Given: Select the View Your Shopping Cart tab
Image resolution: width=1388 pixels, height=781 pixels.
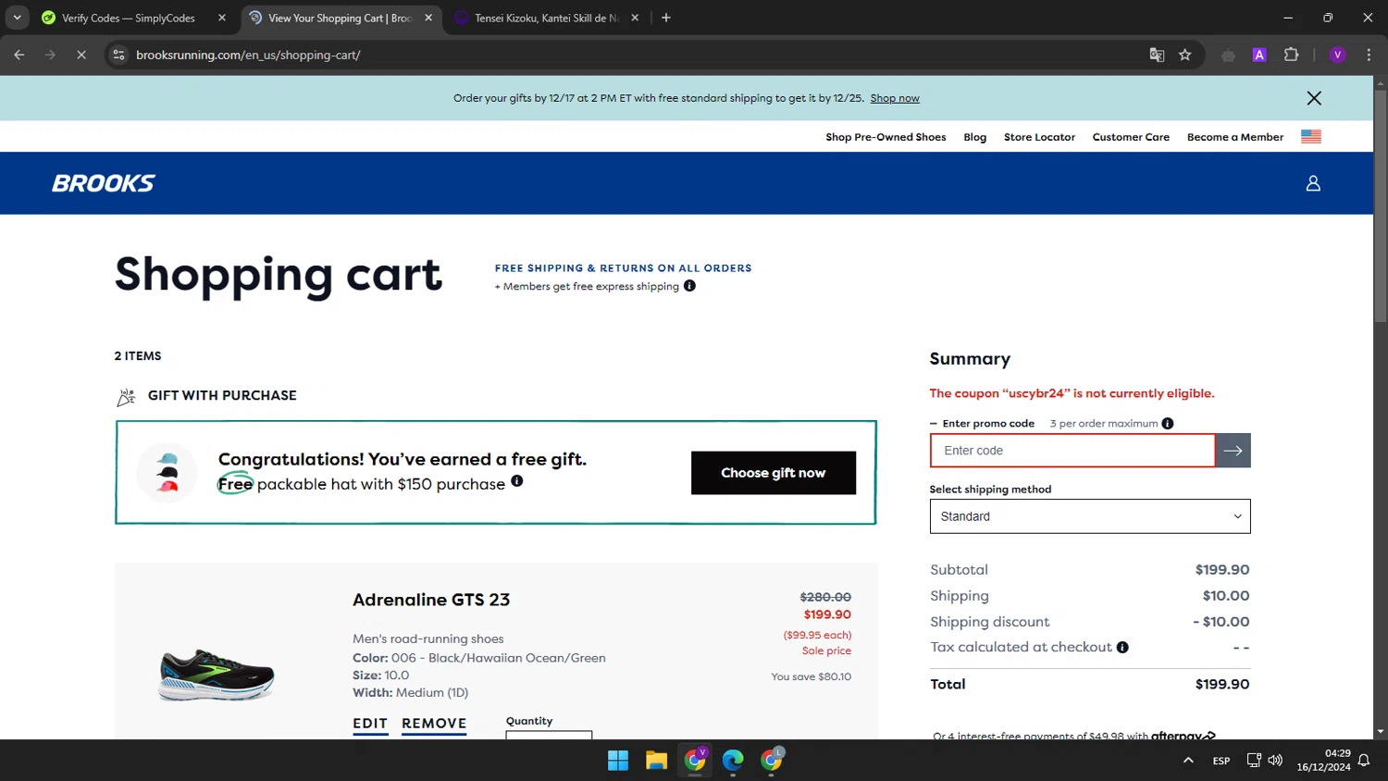Looking at the screenshot, I should [340, 18].
